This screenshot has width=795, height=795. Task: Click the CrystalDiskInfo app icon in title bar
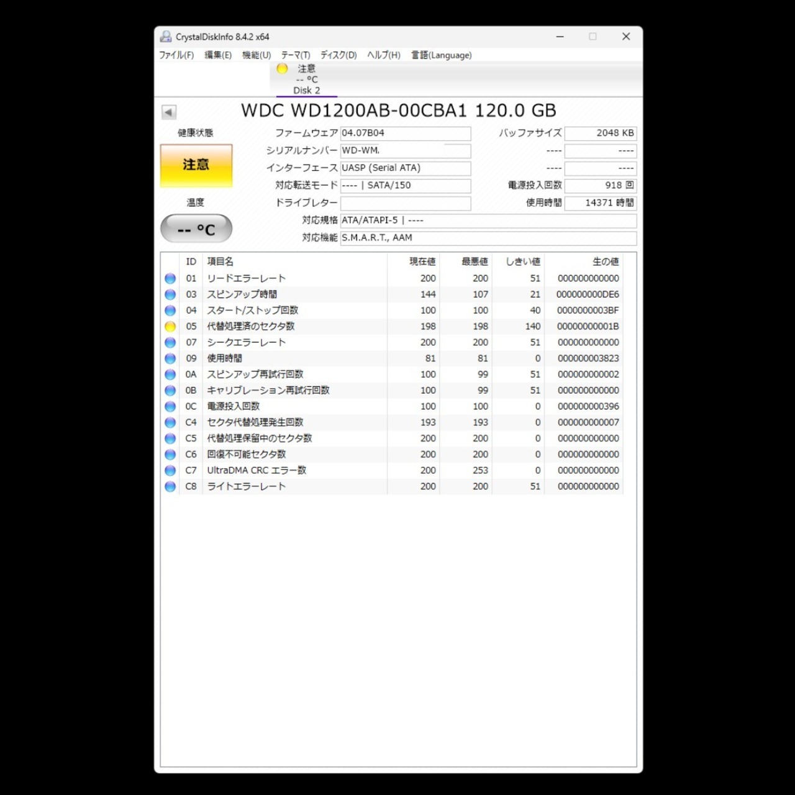(x=166, y=37)
